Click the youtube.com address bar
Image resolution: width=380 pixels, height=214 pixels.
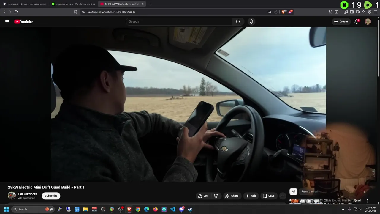tap(175, 12)
